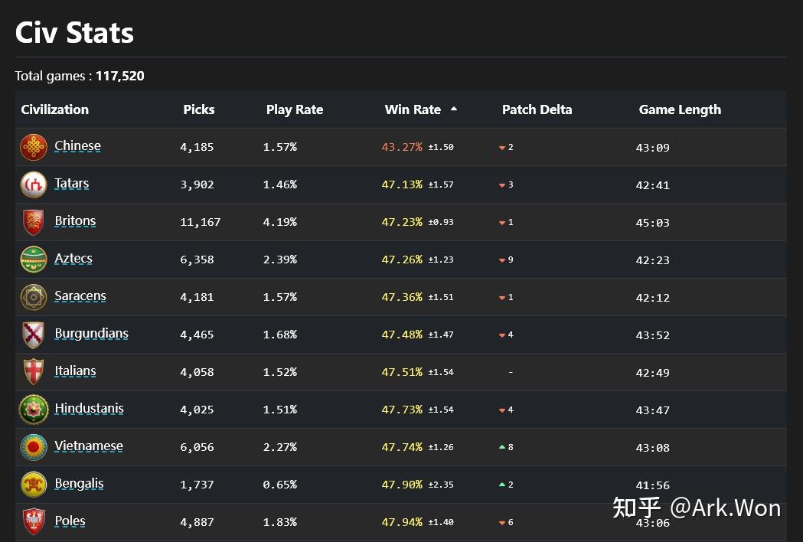Viewport: 803px width, 542px height.
Task: Click the Burgundians shield icon
Action: (34, 335)
